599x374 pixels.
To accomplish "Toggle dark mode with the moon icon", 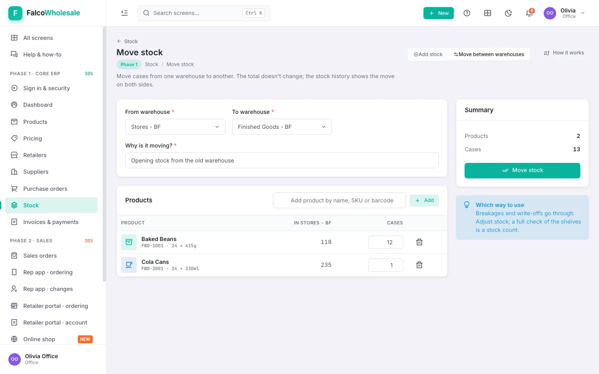I will click(x=508, y=13).
